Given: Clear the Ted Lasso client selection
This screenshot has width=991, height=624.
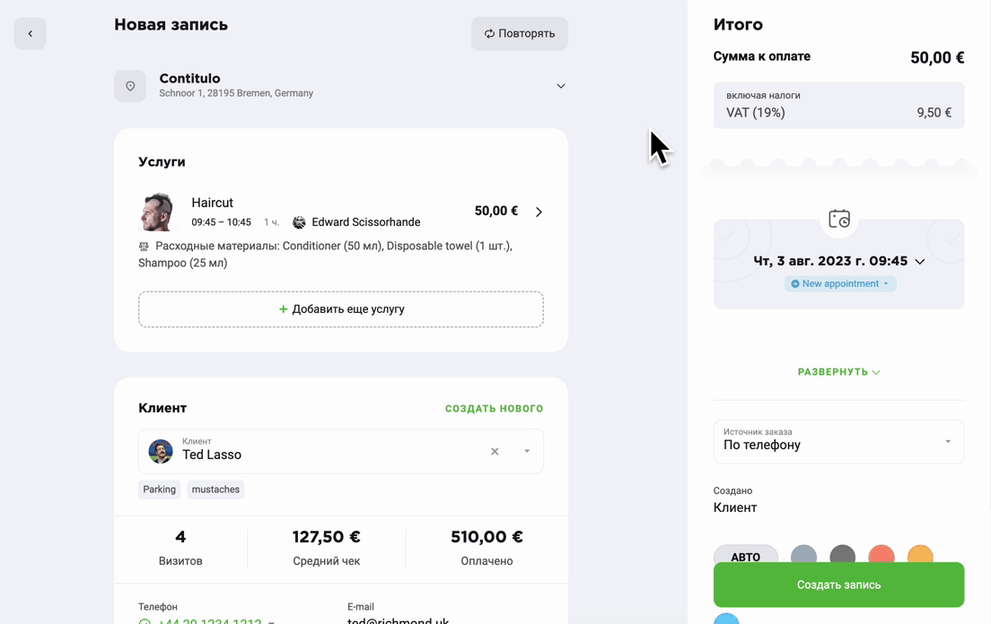Looking at the screenshot, I should point(495,451).
